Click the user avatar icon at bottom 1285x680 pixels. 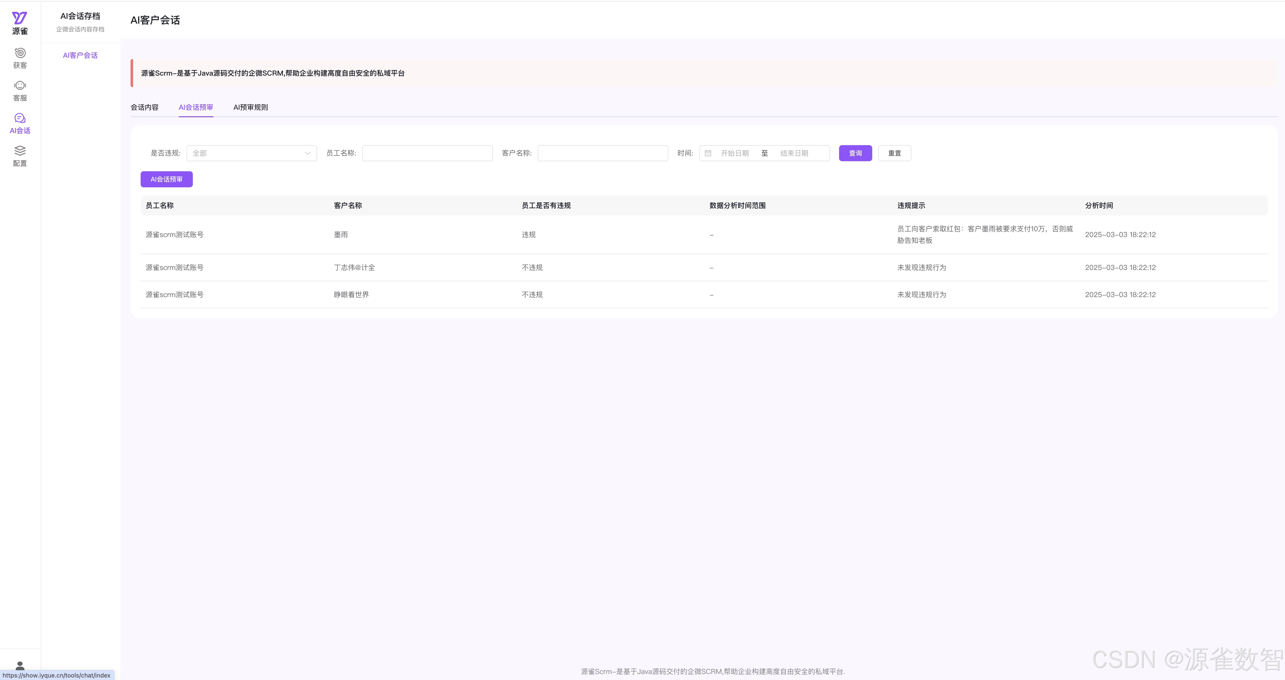[20, 665]
